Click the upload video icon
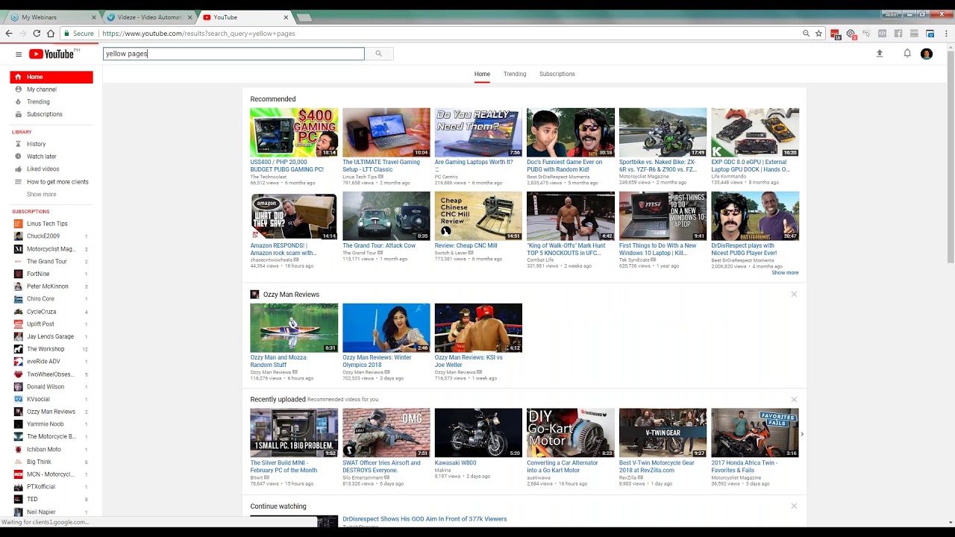The height and width of the screenshot is (537, 955). (x=880, y=54)
